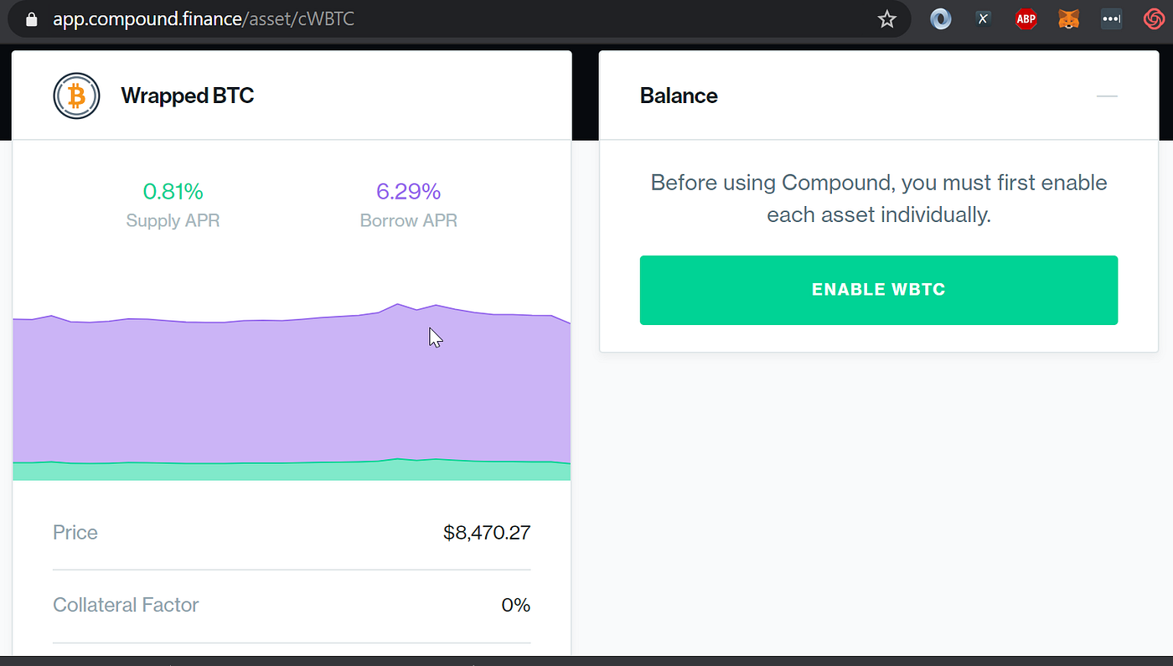Click the 6.29% borrow rate

408,192
